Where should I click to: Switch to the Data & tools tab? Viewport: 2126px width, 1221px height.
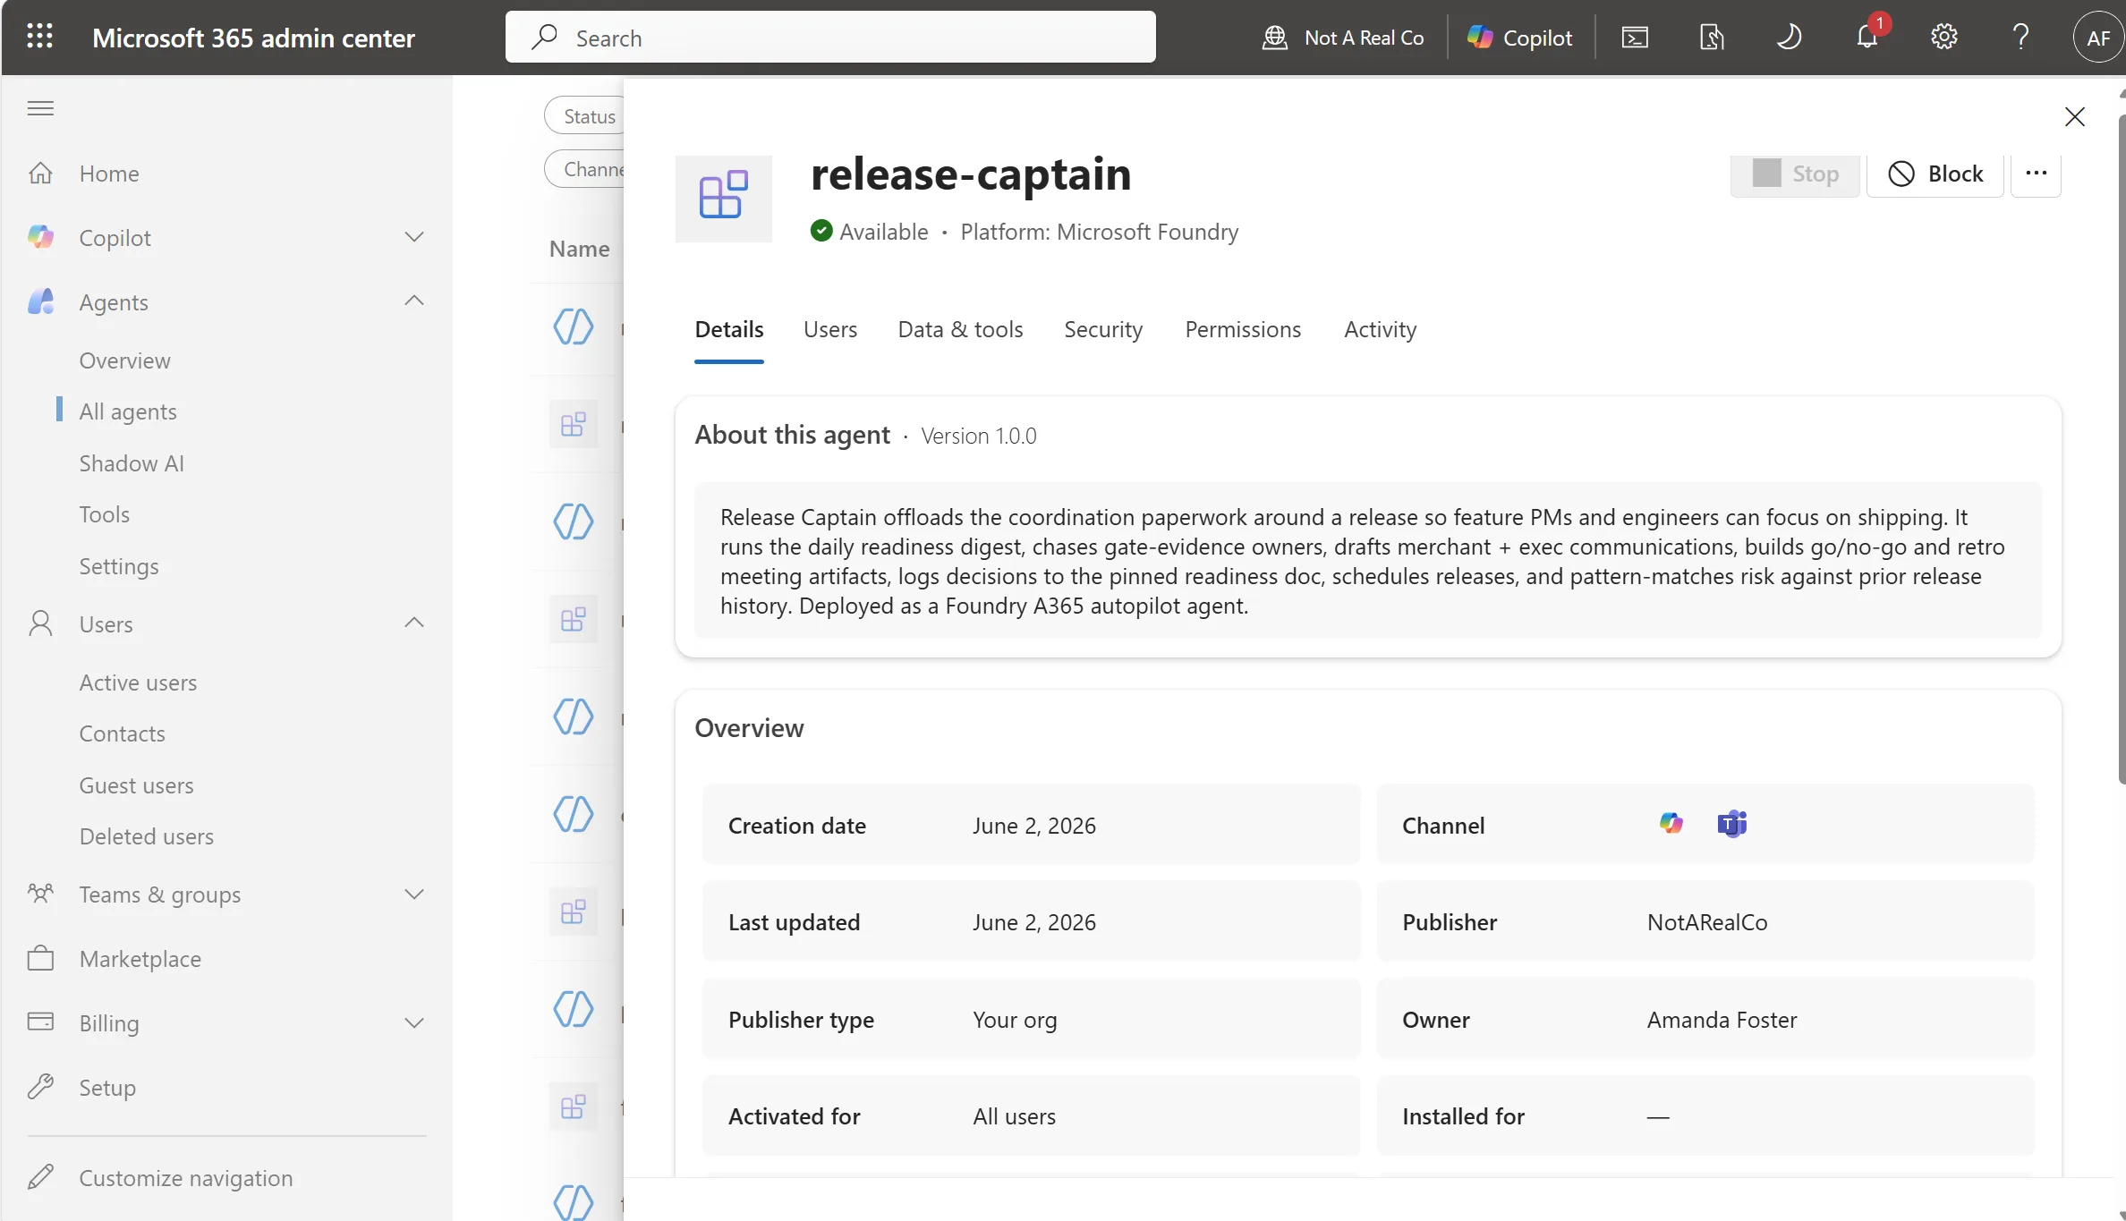960,329
